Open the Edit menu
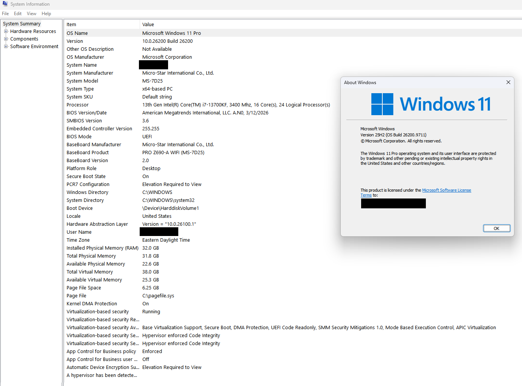Viewport: 522px width, 386px height. click(x=18, y=14)
